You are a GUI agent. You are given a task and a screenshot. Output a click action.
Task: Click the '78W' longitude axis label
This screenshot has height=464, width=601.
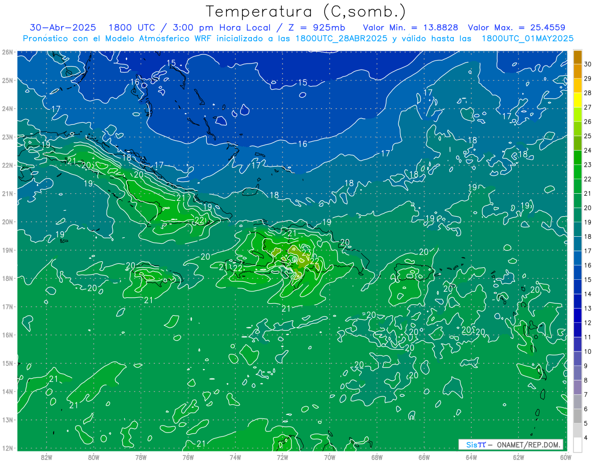coord(141,457)
